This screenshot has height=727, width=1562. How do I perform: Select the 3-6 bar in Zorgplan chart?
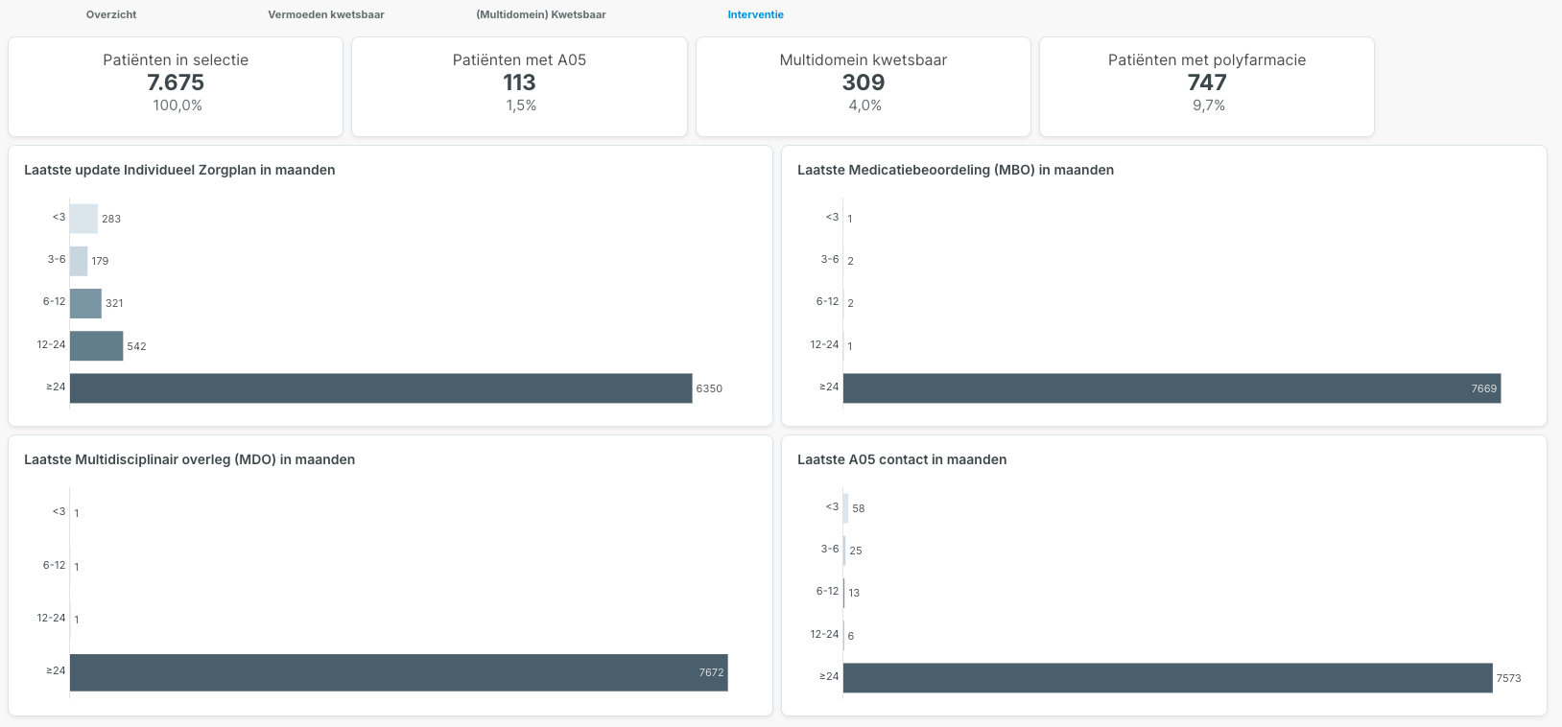tap(79, 261)
